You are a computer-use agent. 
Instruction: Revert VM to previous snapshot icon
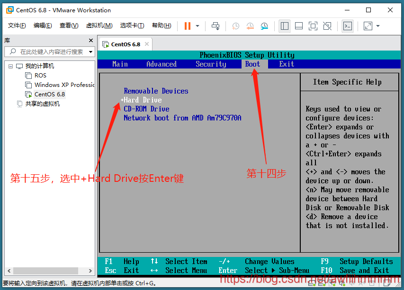(250, 26)
